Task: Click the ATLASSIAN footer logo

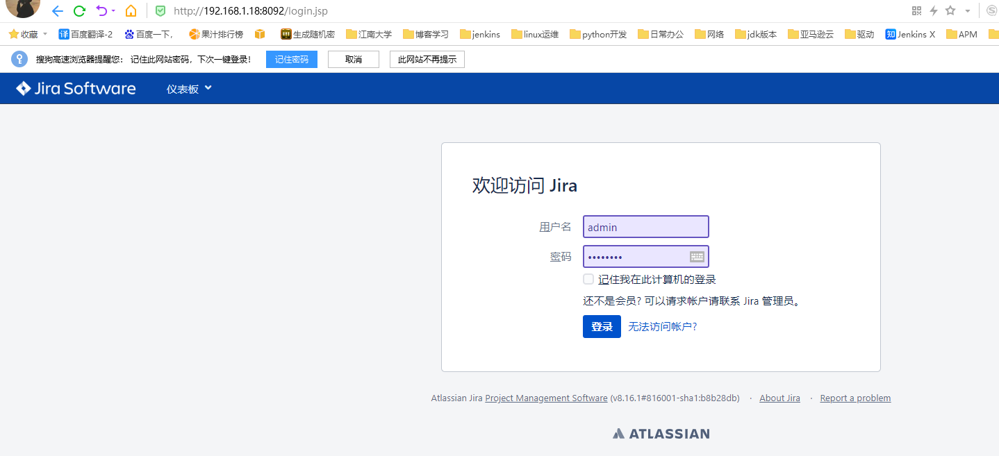Action: click(661, 434)
